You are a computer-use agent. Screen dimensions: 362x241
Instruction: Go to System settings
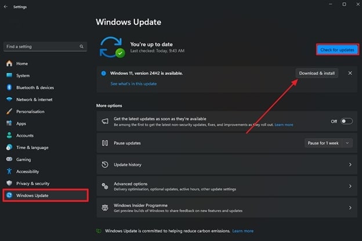[45, 75]
